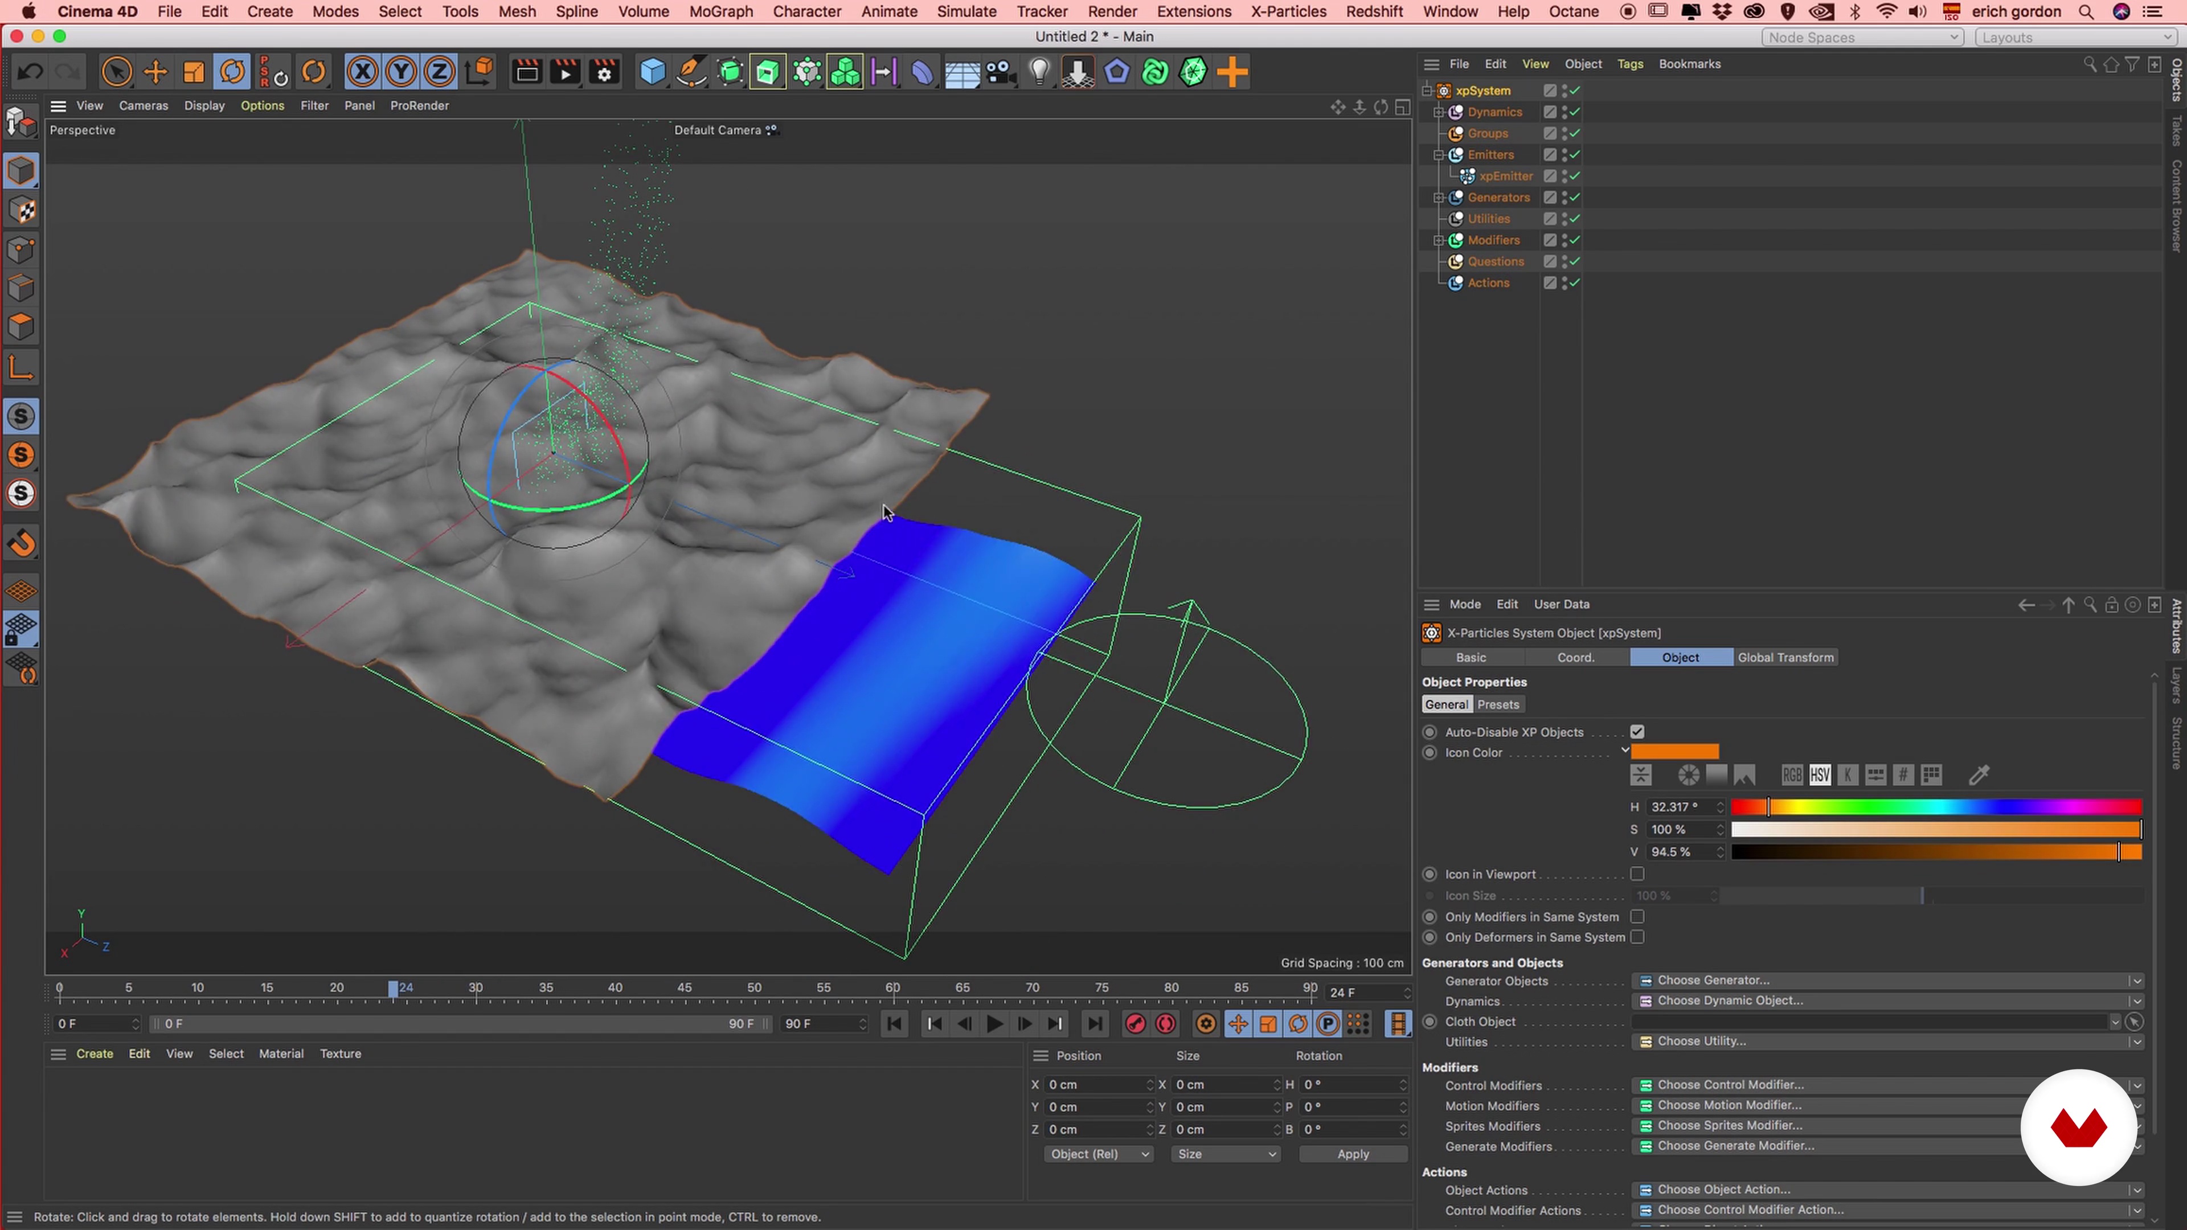Open the Spline Pen tool
Image resolution: width=2187 pixels, height=1230 pixels.
coord(691,72)
